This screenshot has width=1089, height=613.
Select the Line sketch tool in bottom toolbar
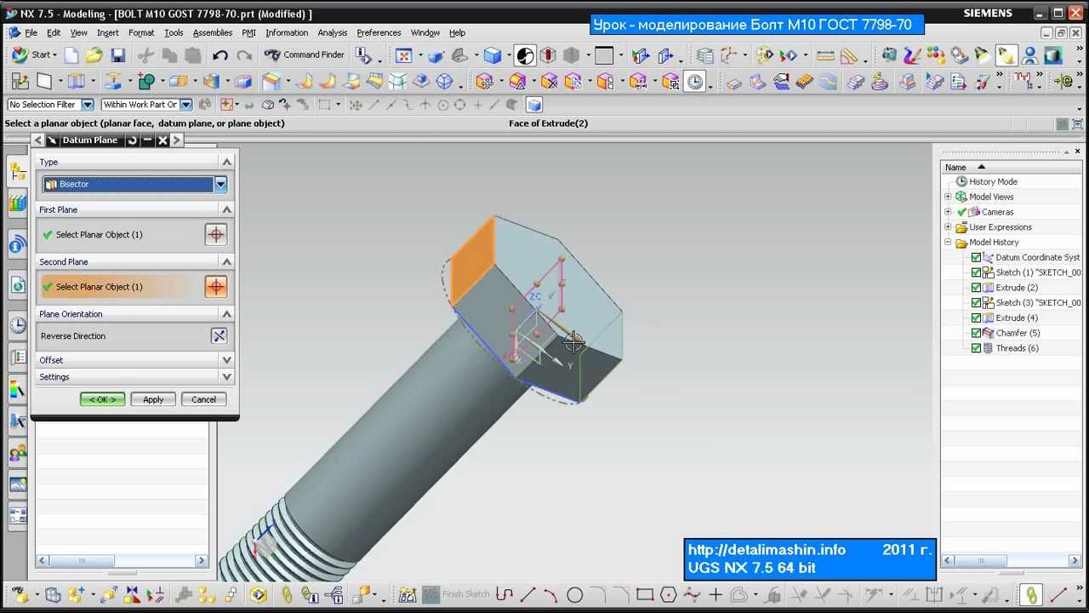(528, 594)
